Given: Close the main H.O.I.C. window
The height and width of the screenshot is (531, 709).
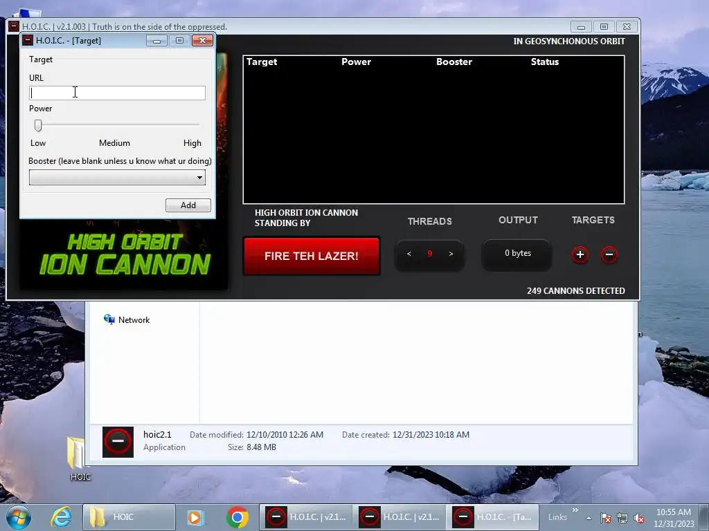Looking at the screenshot, I should click(x=627, y=27).
